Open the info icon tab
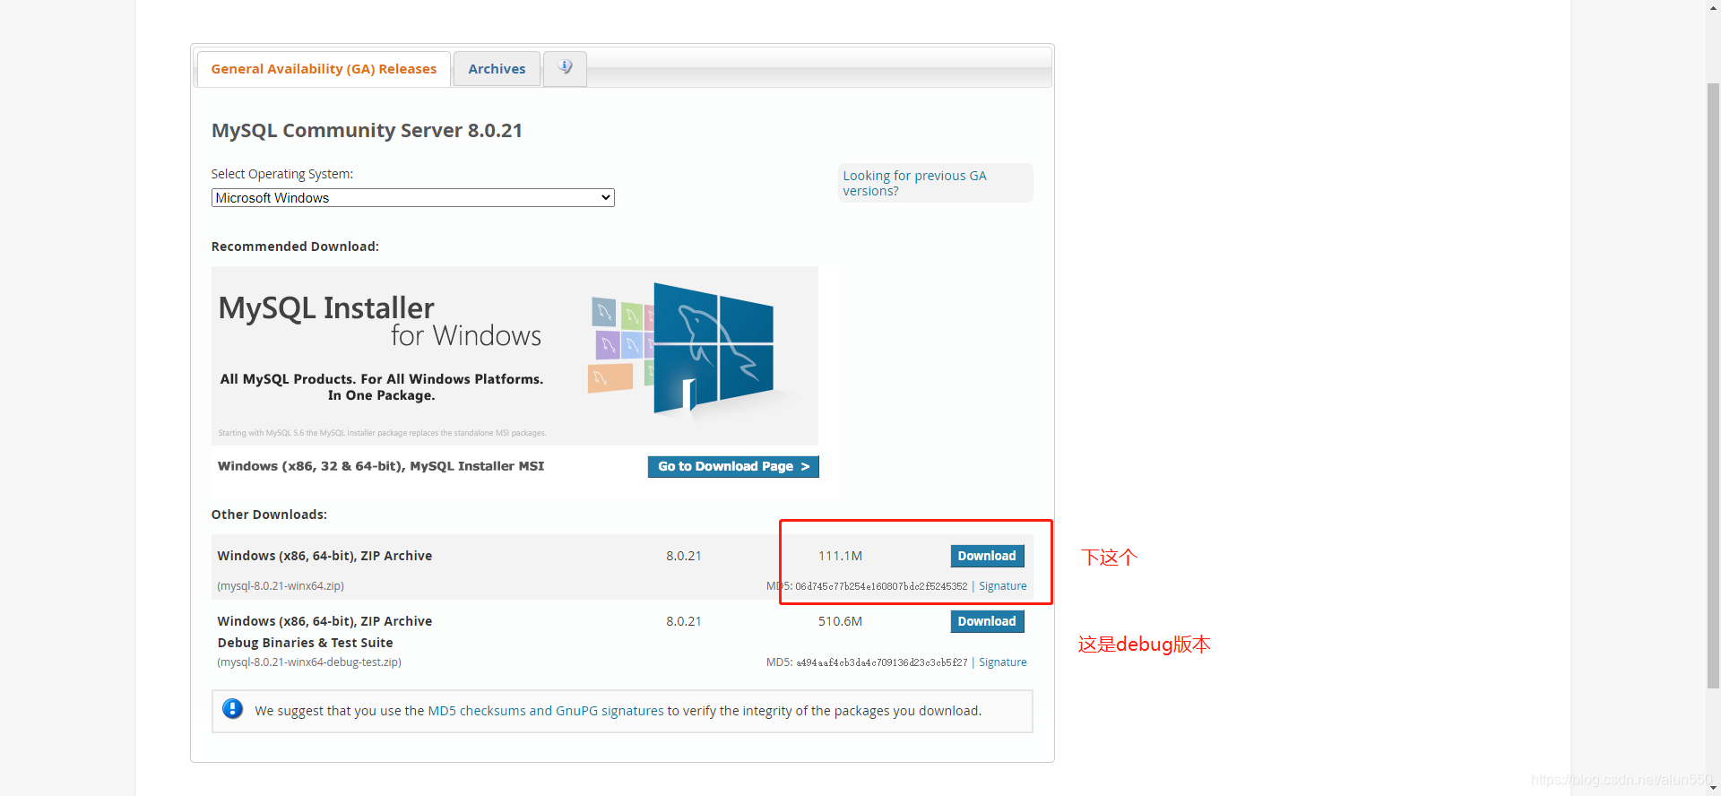The image size is (1721, 796). (x=565, y=68)
